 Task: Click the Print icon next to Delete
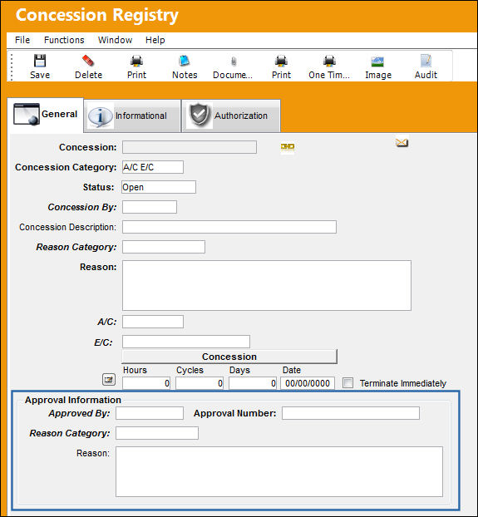136,61
